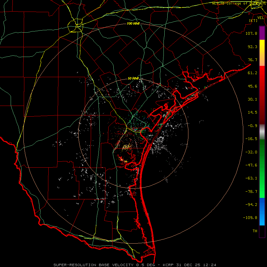The height and width of the screenshot is (267, 267).
Task: Pick the purple segment of the color bar
Action: pyautogui.click(x=262, y=33)
